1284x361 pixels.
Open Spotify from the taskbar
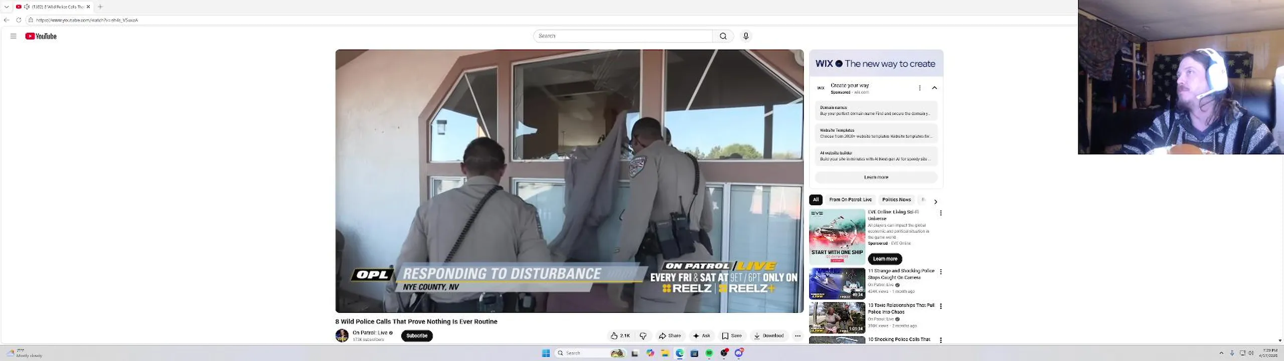[x=709, y=353]
